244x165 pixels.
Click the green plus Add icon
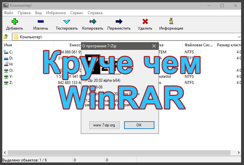[15, 22]
